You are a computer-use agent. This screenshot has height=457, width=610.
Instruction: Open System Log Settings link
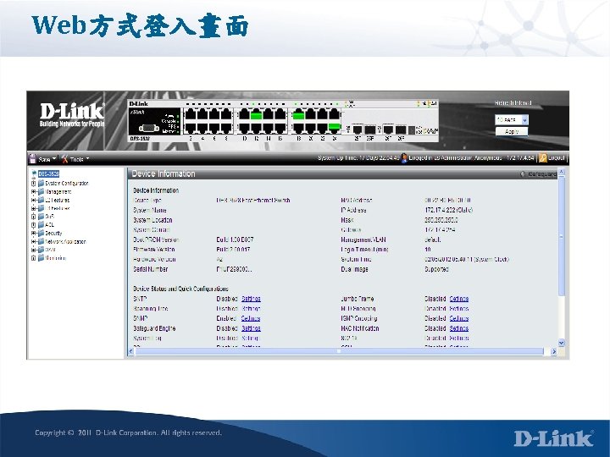pos(250,338)
